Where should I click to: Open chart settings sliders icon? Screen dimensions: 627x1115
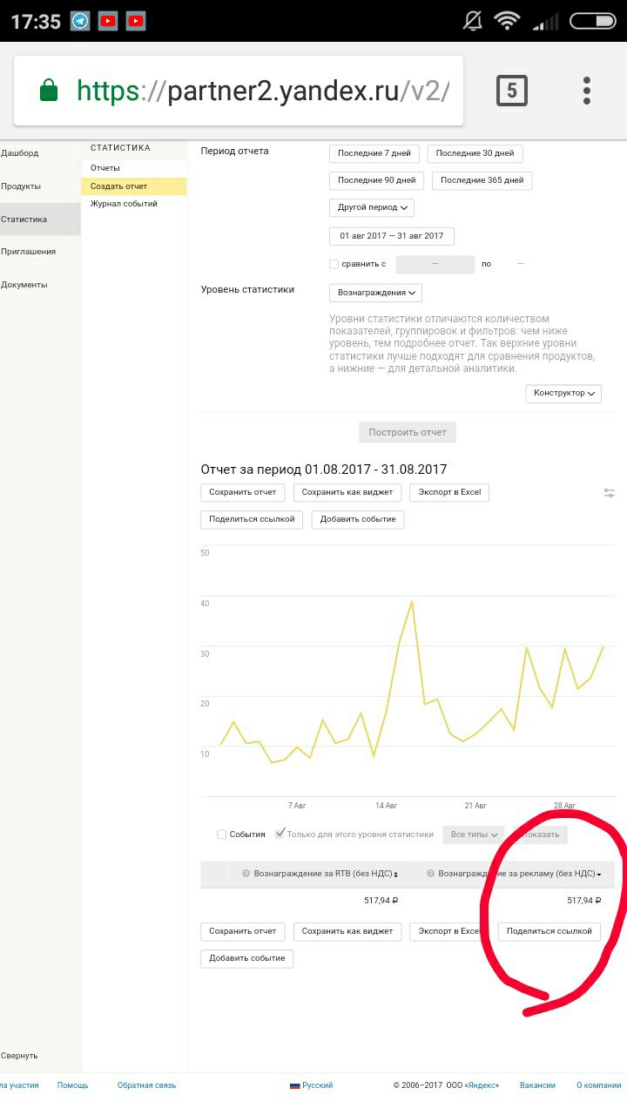(x=610, y=493)
